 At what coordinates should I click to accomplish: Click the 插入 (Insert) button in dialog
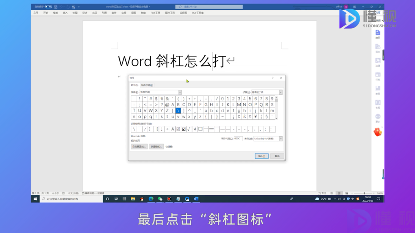coord(262,156)
